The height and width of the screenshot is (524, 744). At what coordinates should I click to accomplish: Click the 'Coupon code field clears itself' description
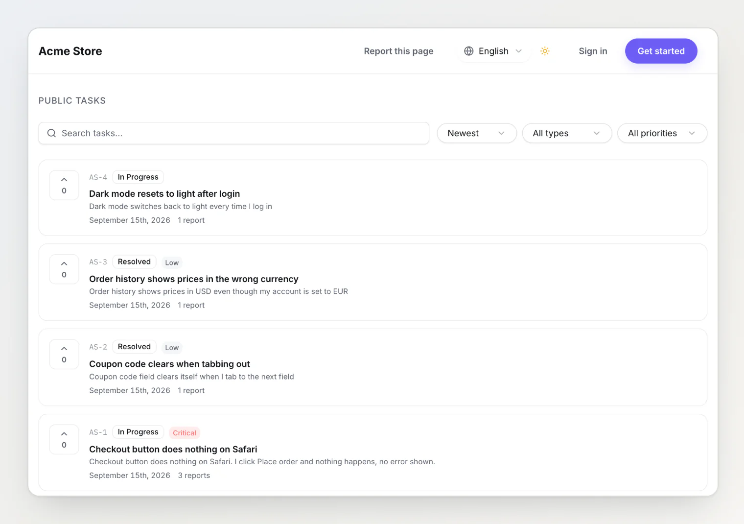point(191,377)
